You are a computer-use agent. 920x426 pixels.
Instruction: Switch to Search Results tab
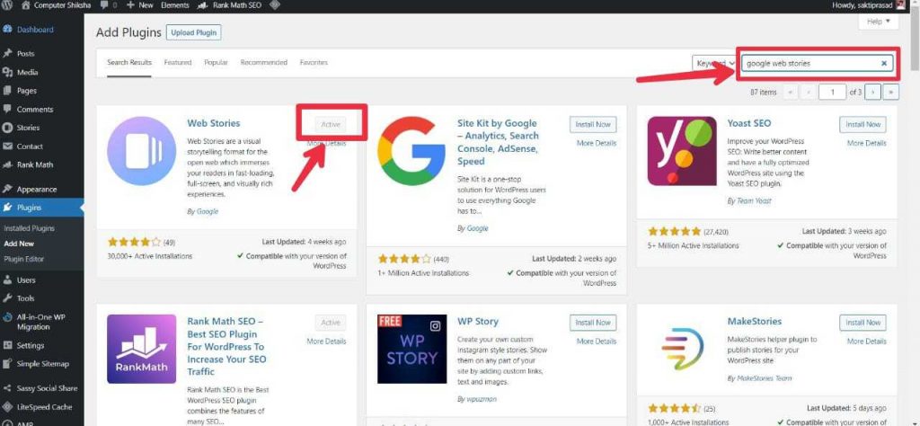[x=129, y=62]
